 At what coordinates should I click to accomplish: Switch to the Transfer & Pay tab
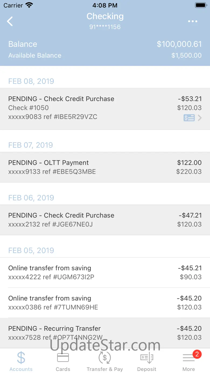(105, 369)
